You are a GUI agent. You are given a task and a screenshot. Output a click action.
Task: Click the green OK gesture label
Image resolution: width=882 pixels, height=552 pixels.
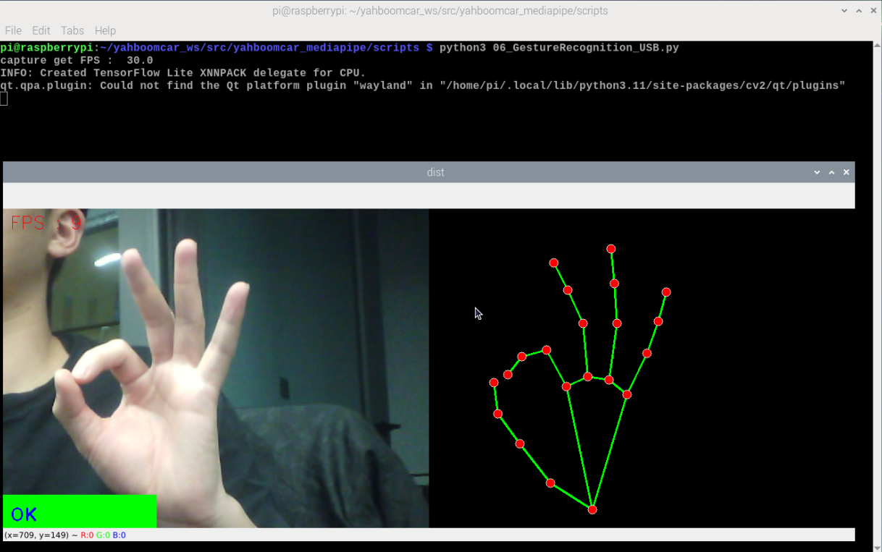(x=80, y=511)
